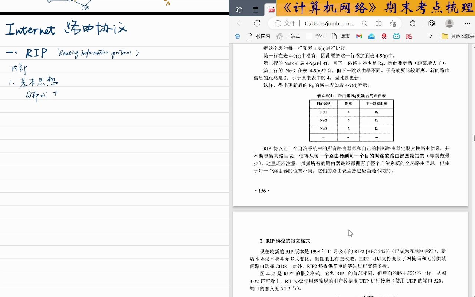This screenshot has width=475, height=297.
Task: Click the text RIP2 [RFC 2453] in paragraph
Action: point(371,251)
